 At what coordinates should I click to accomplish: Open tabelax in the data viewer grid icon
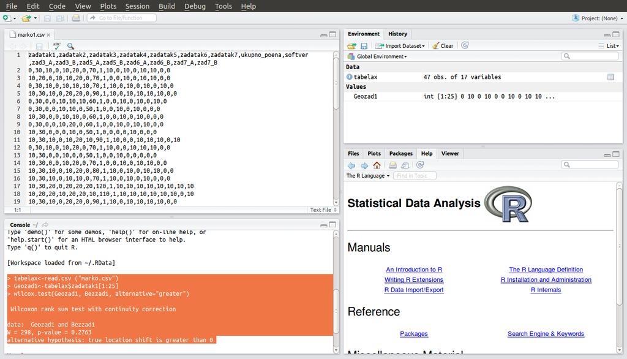(x=610, y=77)
